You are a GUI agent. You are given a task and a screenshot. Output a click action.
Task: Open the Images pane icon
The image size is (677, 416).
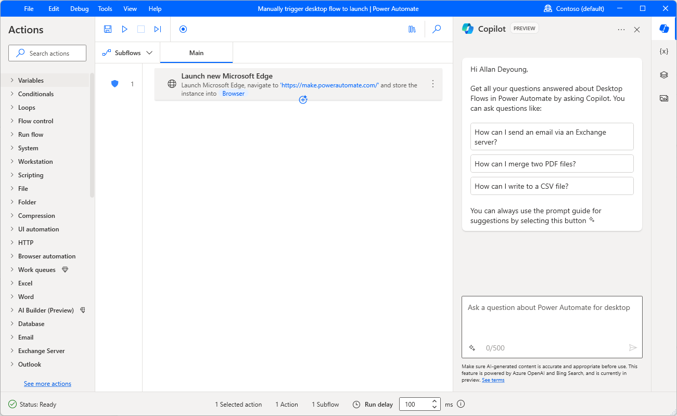tap(664, 98)
